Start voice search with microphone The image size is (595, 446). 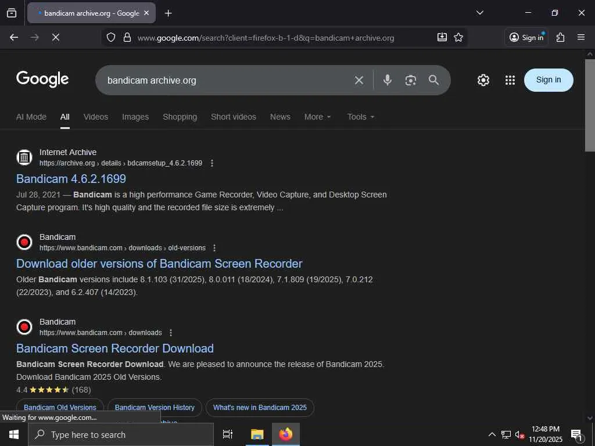387,80
